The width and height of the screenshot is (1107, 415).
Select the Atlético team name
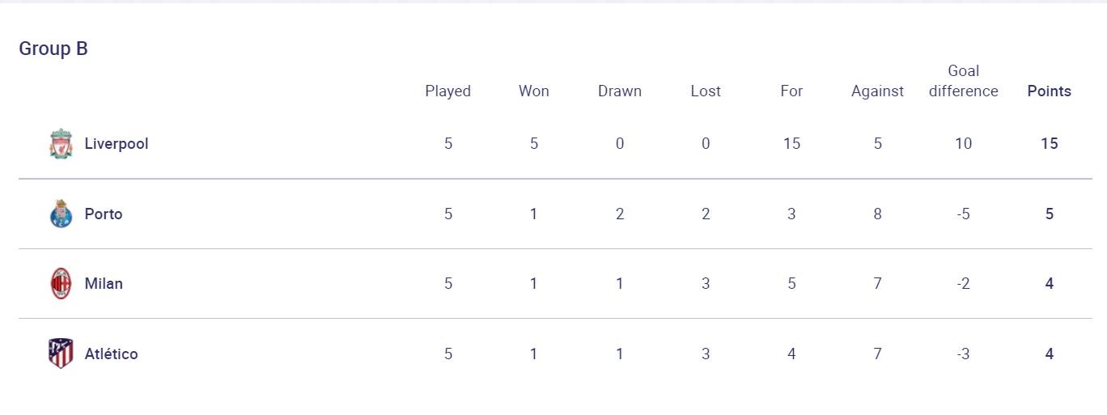111,354
